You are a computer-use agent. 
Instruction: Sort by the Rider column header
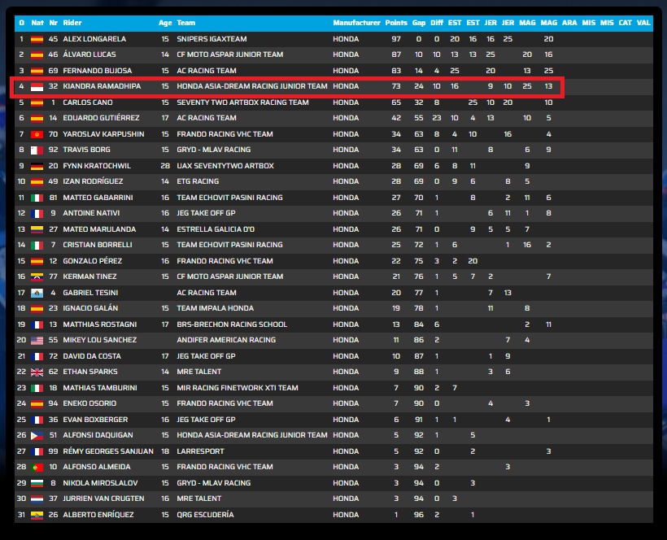point(72,23)
